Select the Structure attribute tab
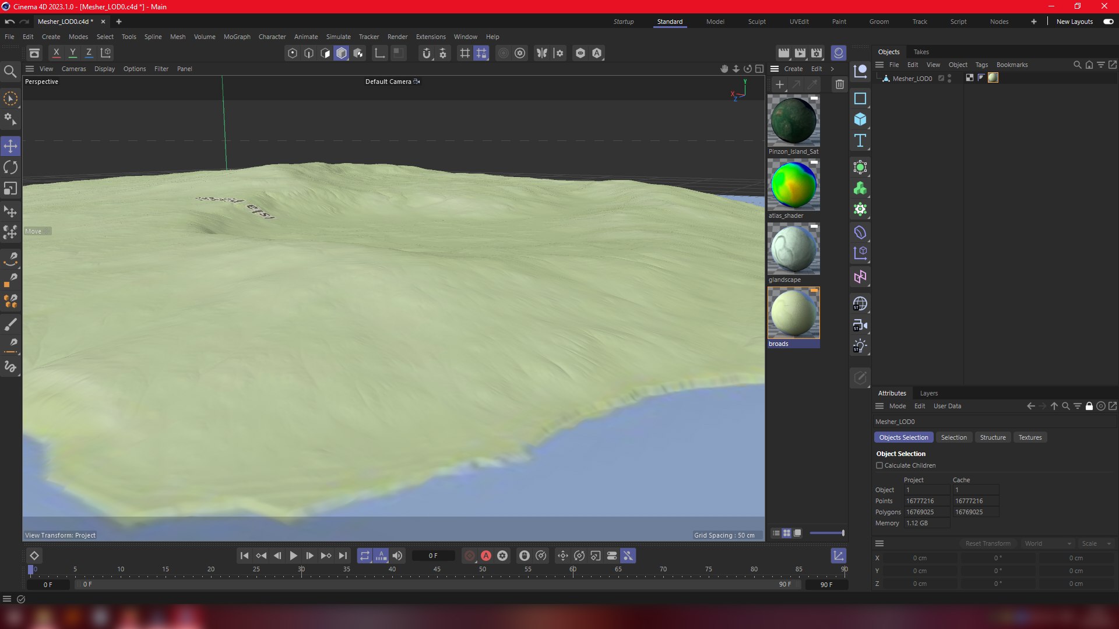The width and height of the screenshot is (1119, 629). point(993,437)
